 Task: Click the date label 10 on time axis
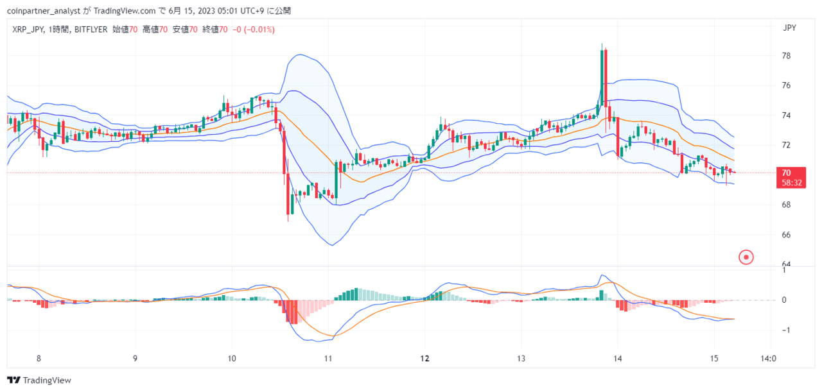232,359
